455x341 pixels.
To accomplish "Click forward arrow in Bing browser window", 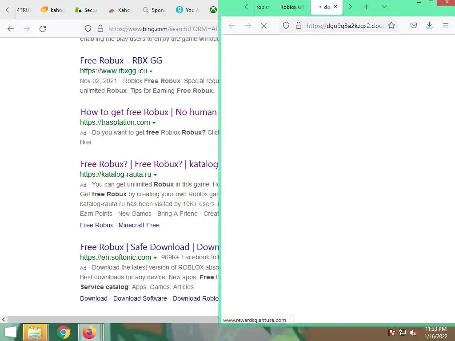I will click(x=27, y=29).
